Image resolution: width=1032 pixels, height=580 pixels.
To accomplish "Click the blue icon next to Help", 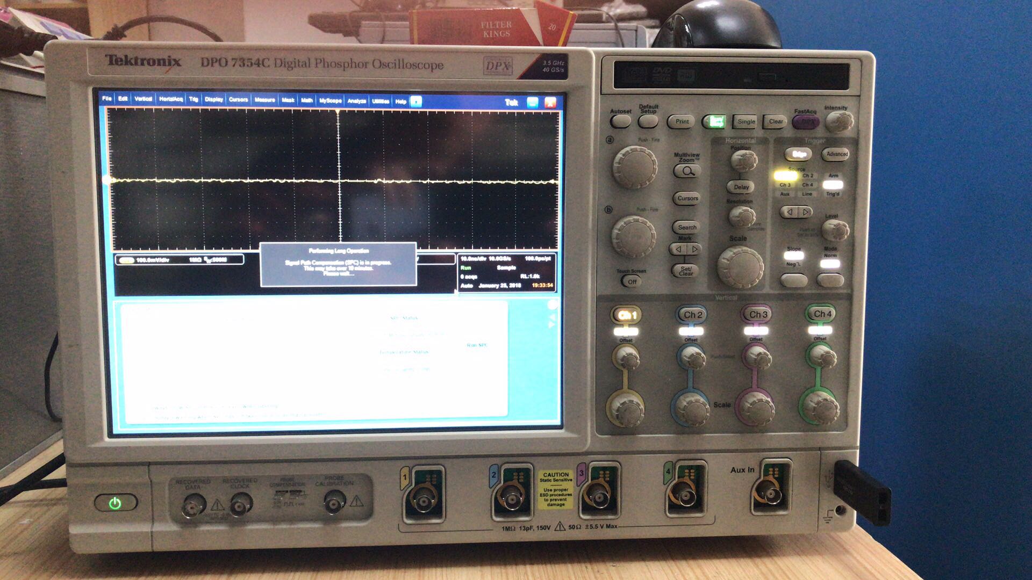I will click(x=416, y=101).
